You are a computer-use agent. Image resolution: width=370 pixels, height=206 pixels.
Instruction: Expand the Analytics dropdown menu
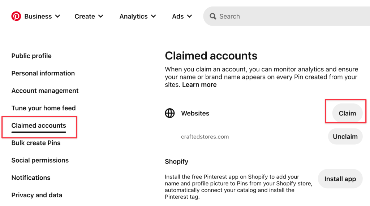click(138, 16)
